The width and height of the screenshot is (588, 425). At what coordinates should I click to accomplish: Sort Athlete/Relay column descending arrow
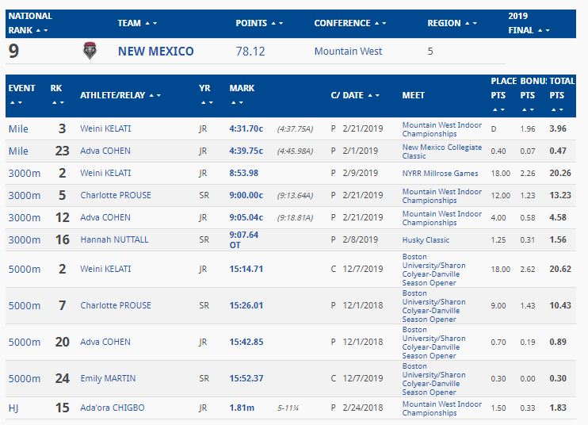[159, 95]
